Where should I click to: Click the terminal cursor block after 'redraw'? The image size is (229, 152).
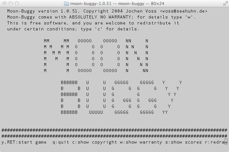[226, 142]
